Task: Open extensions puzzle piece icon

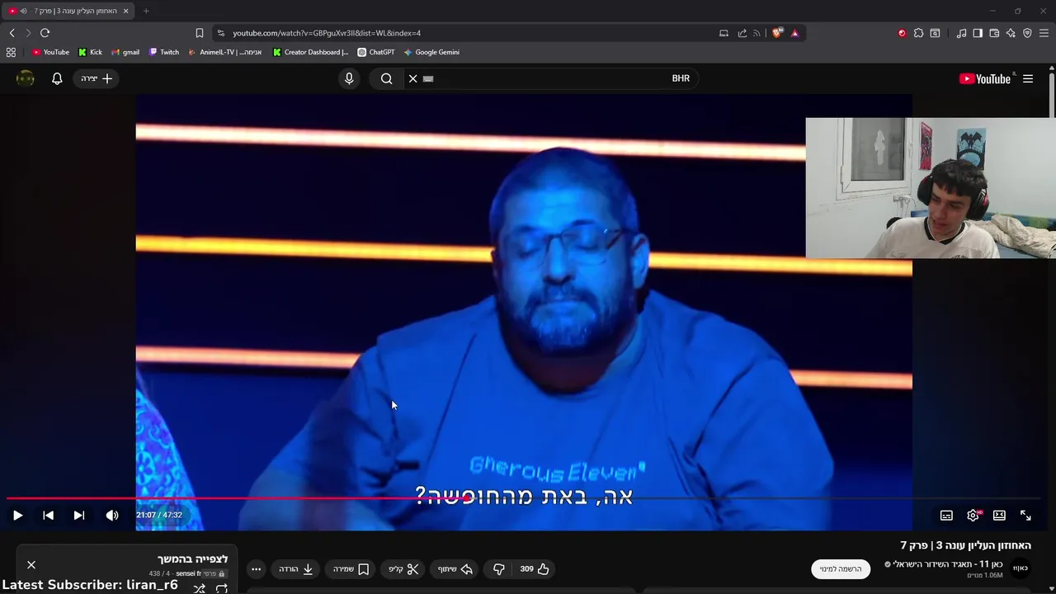Action: [918, 33]
